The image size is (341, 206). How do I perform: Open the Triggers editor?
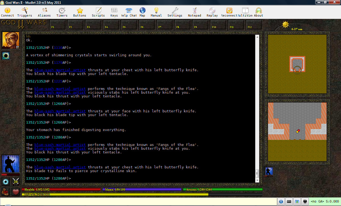click(x=25, y=12)
